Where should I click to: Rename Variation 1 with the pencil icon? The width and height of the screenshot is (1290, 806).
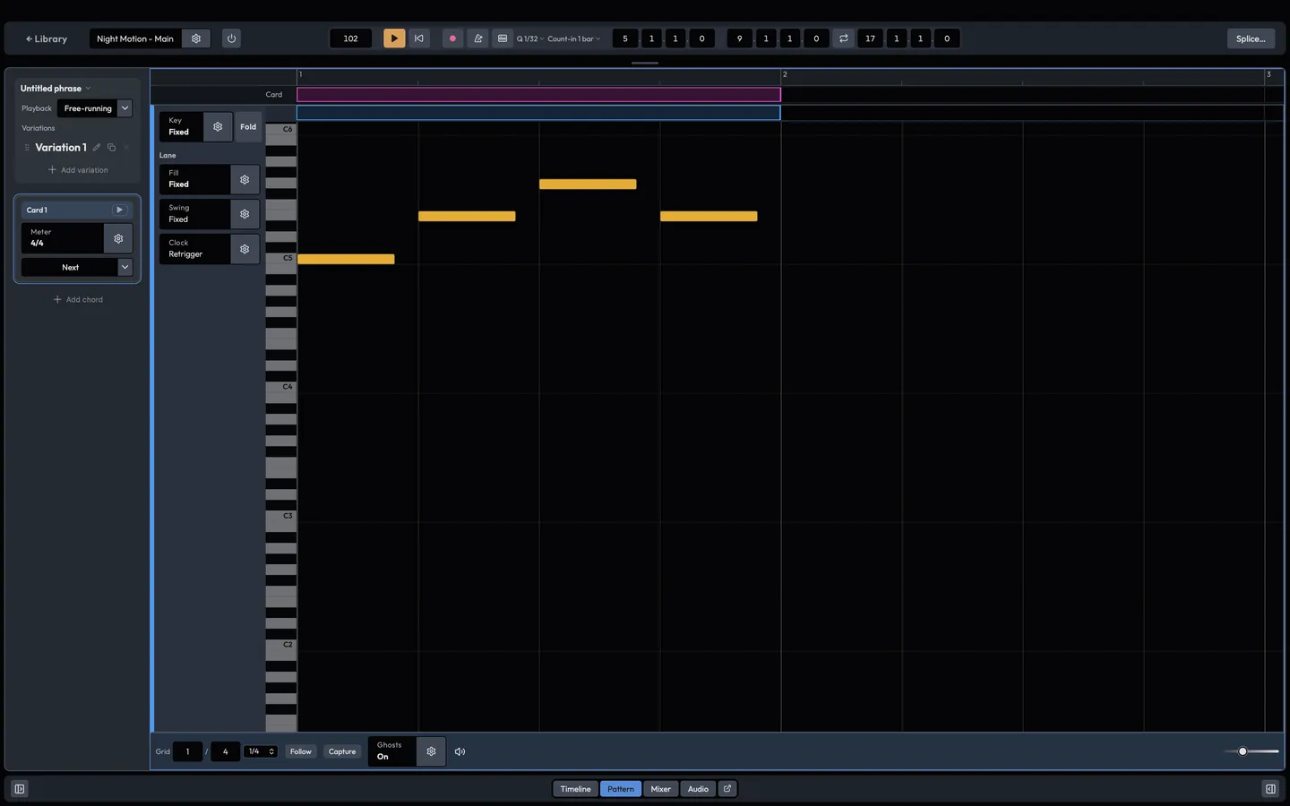coord(97,148)
